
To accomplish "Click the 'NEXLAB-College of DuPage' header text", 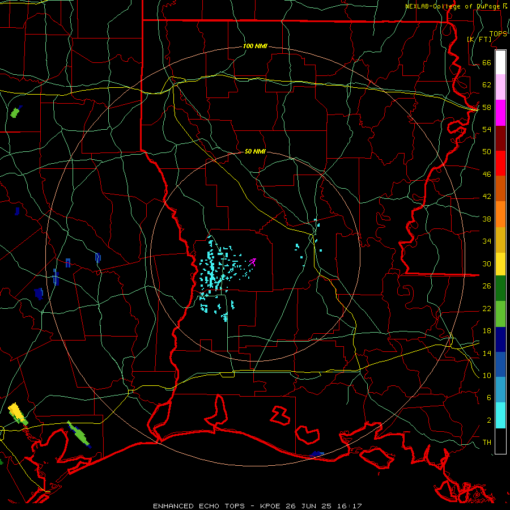I will (x=452, y=6).
